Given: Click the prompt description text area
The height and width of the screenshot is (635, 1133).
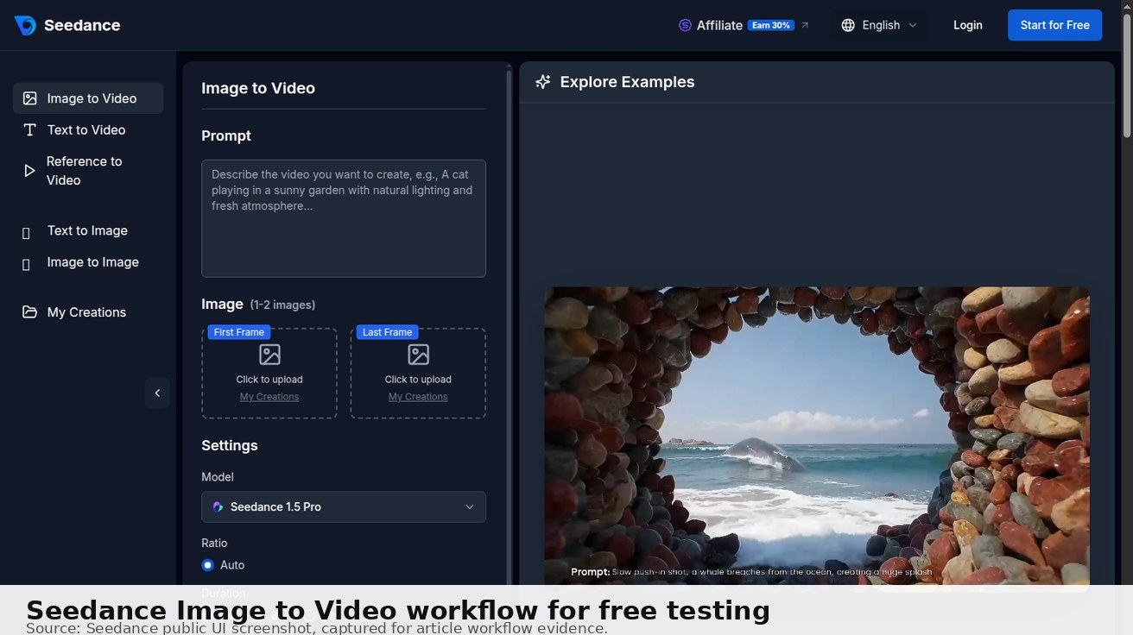Looking at the screenshot, I should [344, 218].
